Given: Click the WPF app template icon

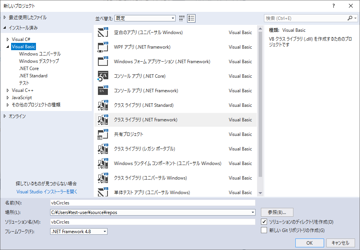Looking at the screenshot, I should [103, 47].
